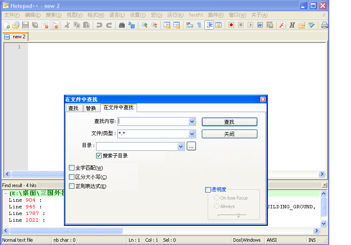
Task: Click the Print toolbar icon
Action: pyautogui.click(x=324, y=25)
